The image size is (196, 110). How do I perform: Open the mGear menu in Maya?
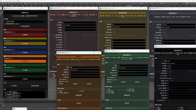click(x=77, y=4)
